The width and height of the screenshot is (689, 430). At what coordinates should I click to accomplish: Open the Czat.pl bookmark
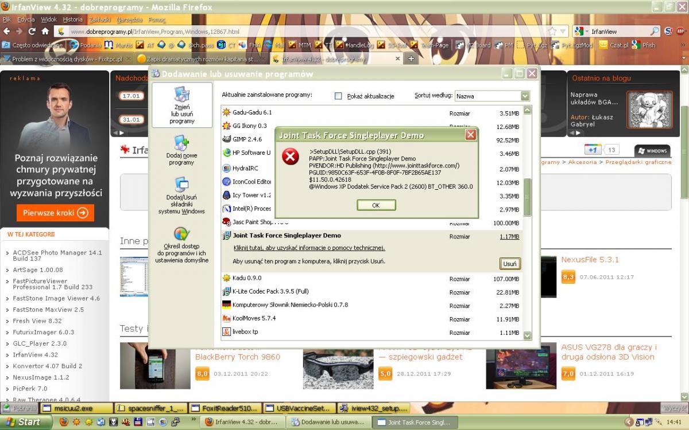click(613, 45)
